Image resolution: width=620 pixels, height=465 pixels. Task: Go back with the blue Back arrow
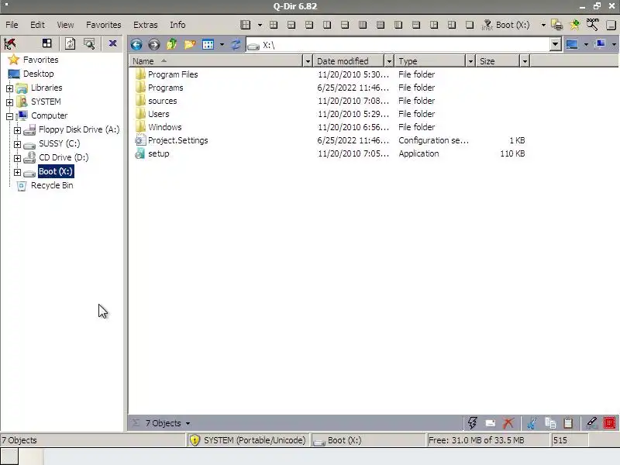136,44
